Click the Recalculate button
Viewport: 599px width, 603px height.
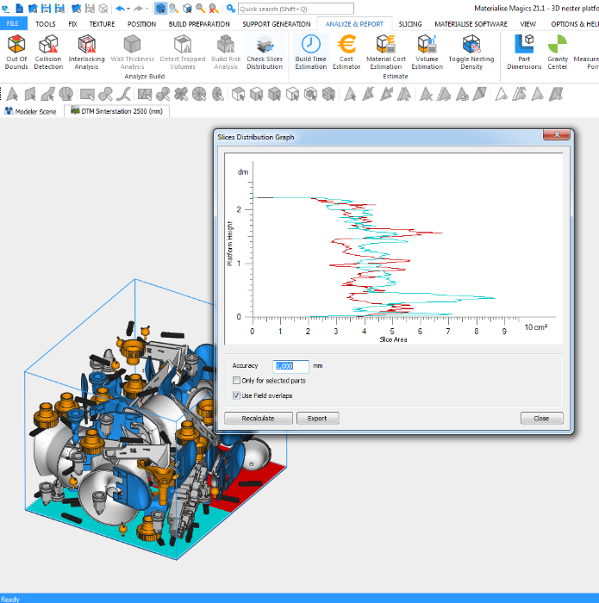(259, 418)
